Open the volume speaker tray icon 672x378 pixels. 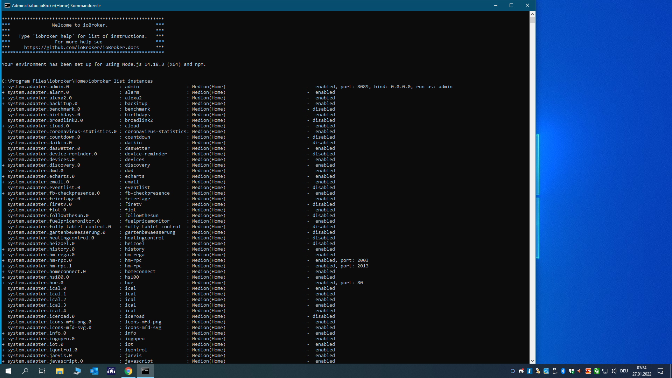(614, 371)
